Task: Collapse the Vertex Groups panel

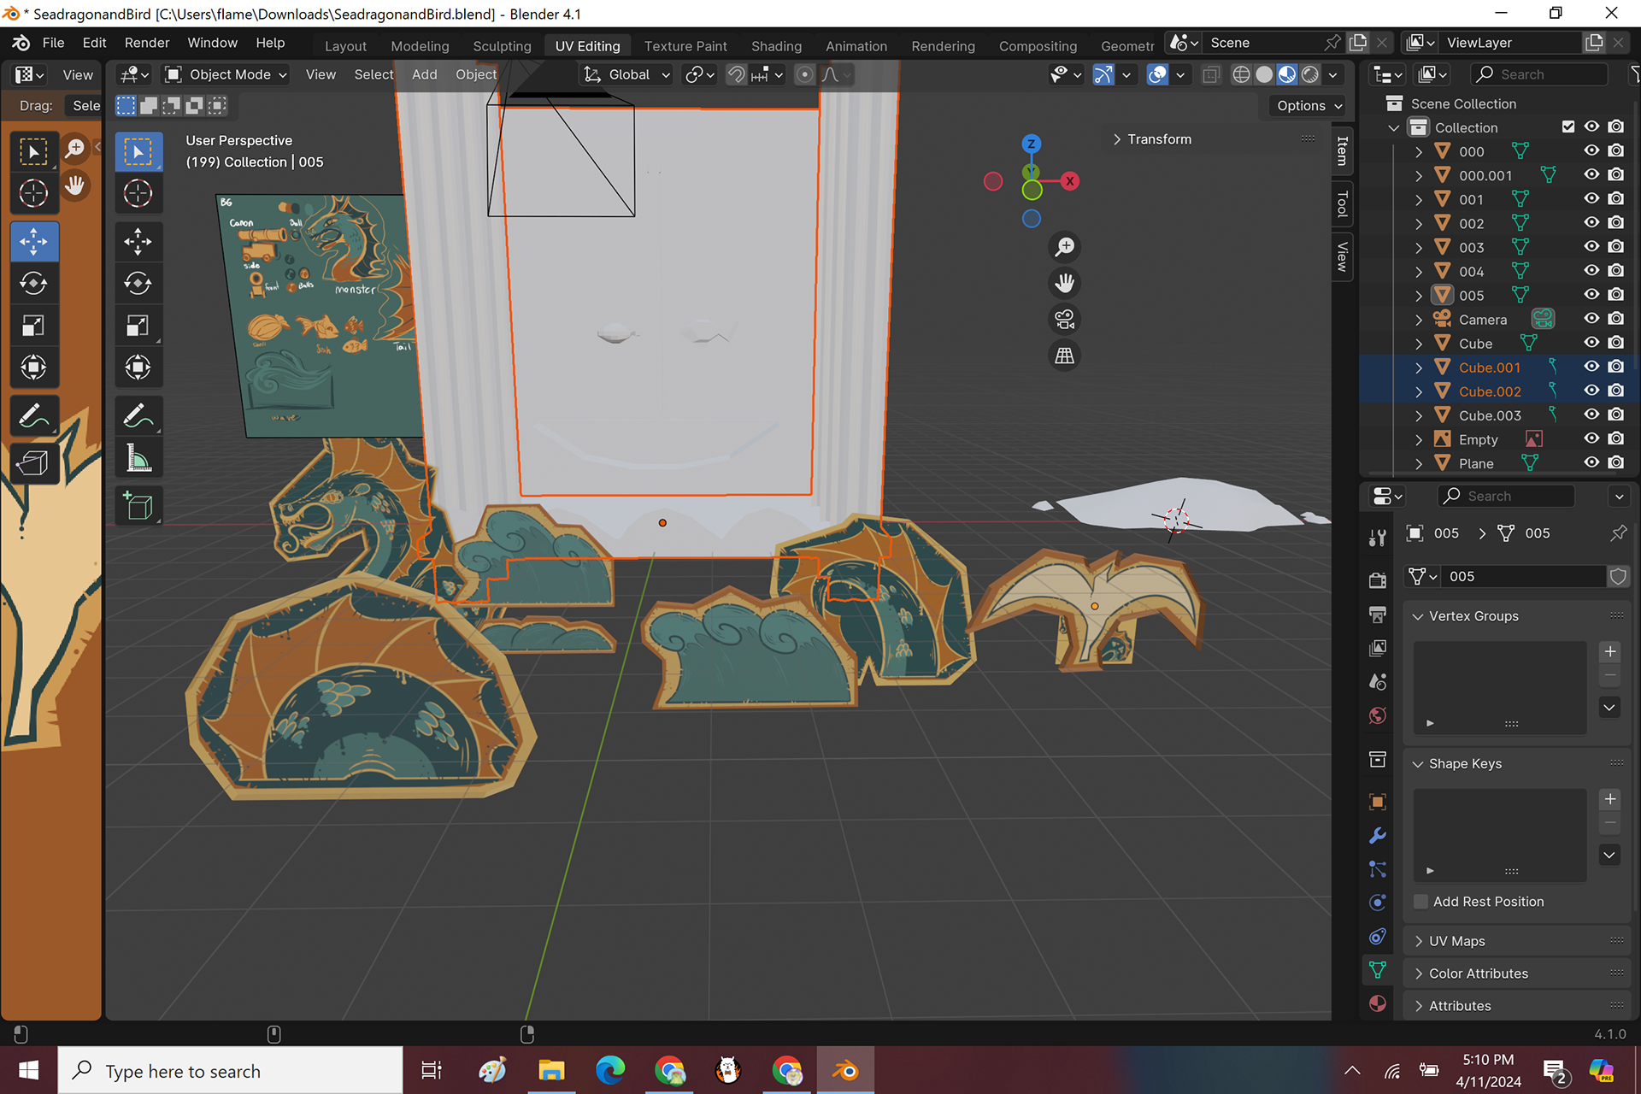Action: 1465,616
